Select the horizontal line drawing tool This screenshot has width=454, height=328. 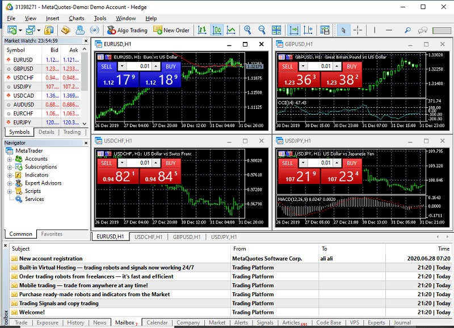tap(389, 30)
